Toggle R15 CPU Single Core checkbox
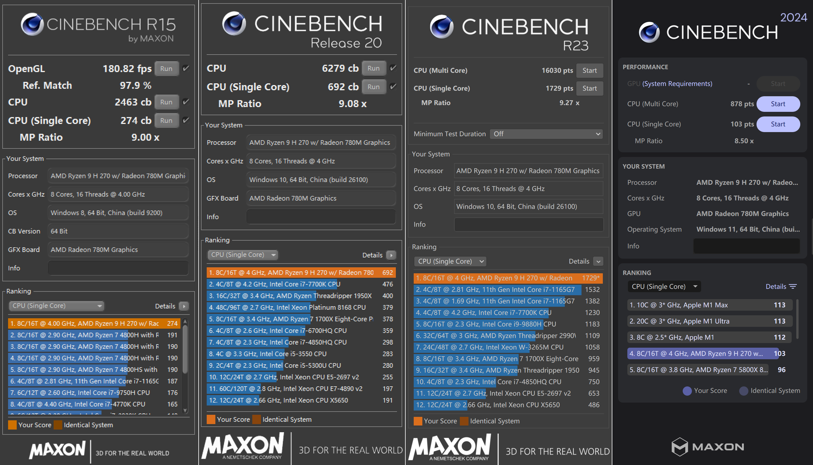Viewport: 813px width, 465px height. tap(186, 121)
